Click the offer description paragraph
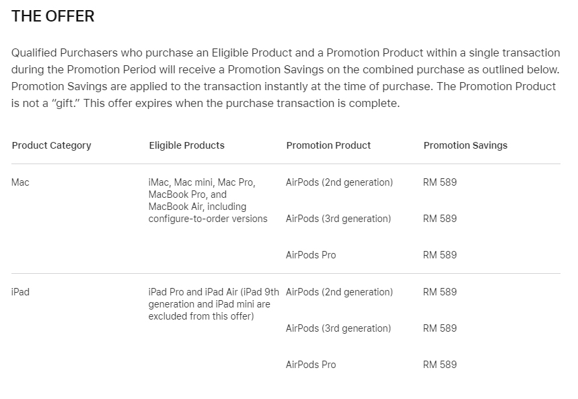Viewport: 578px width, 399px height. click(285, 78)
